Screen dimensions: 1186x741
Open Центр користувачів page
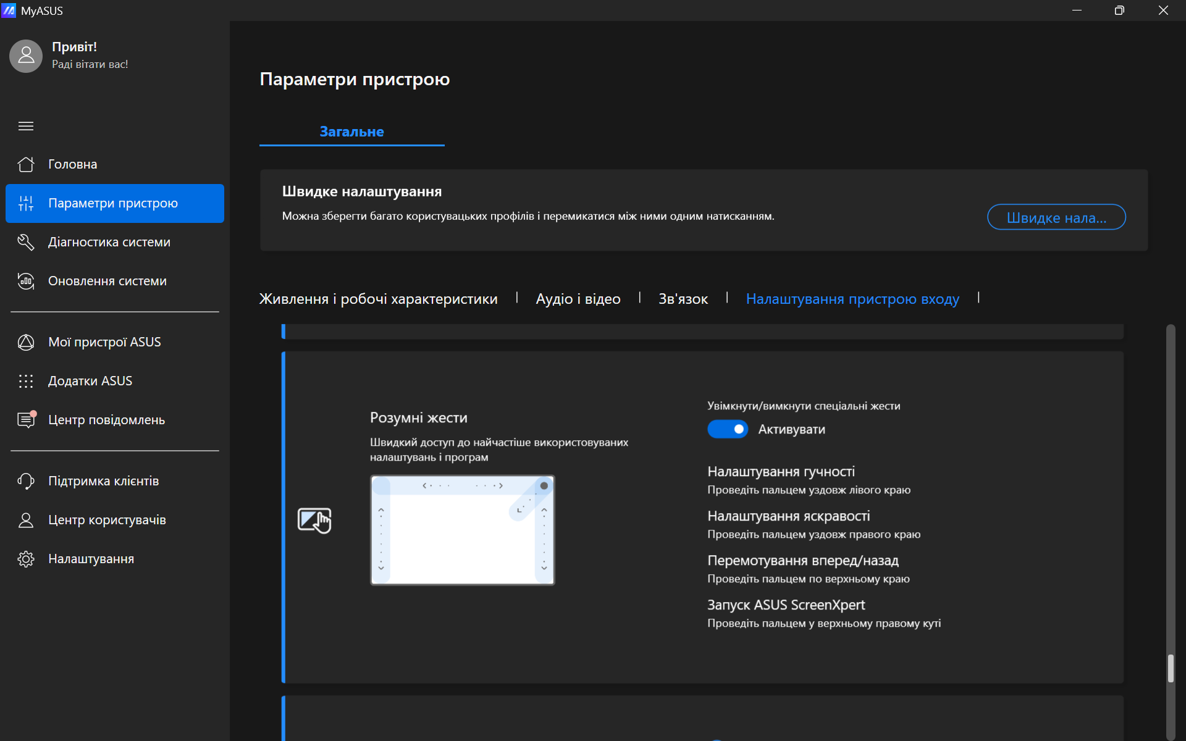coord(107,520)
